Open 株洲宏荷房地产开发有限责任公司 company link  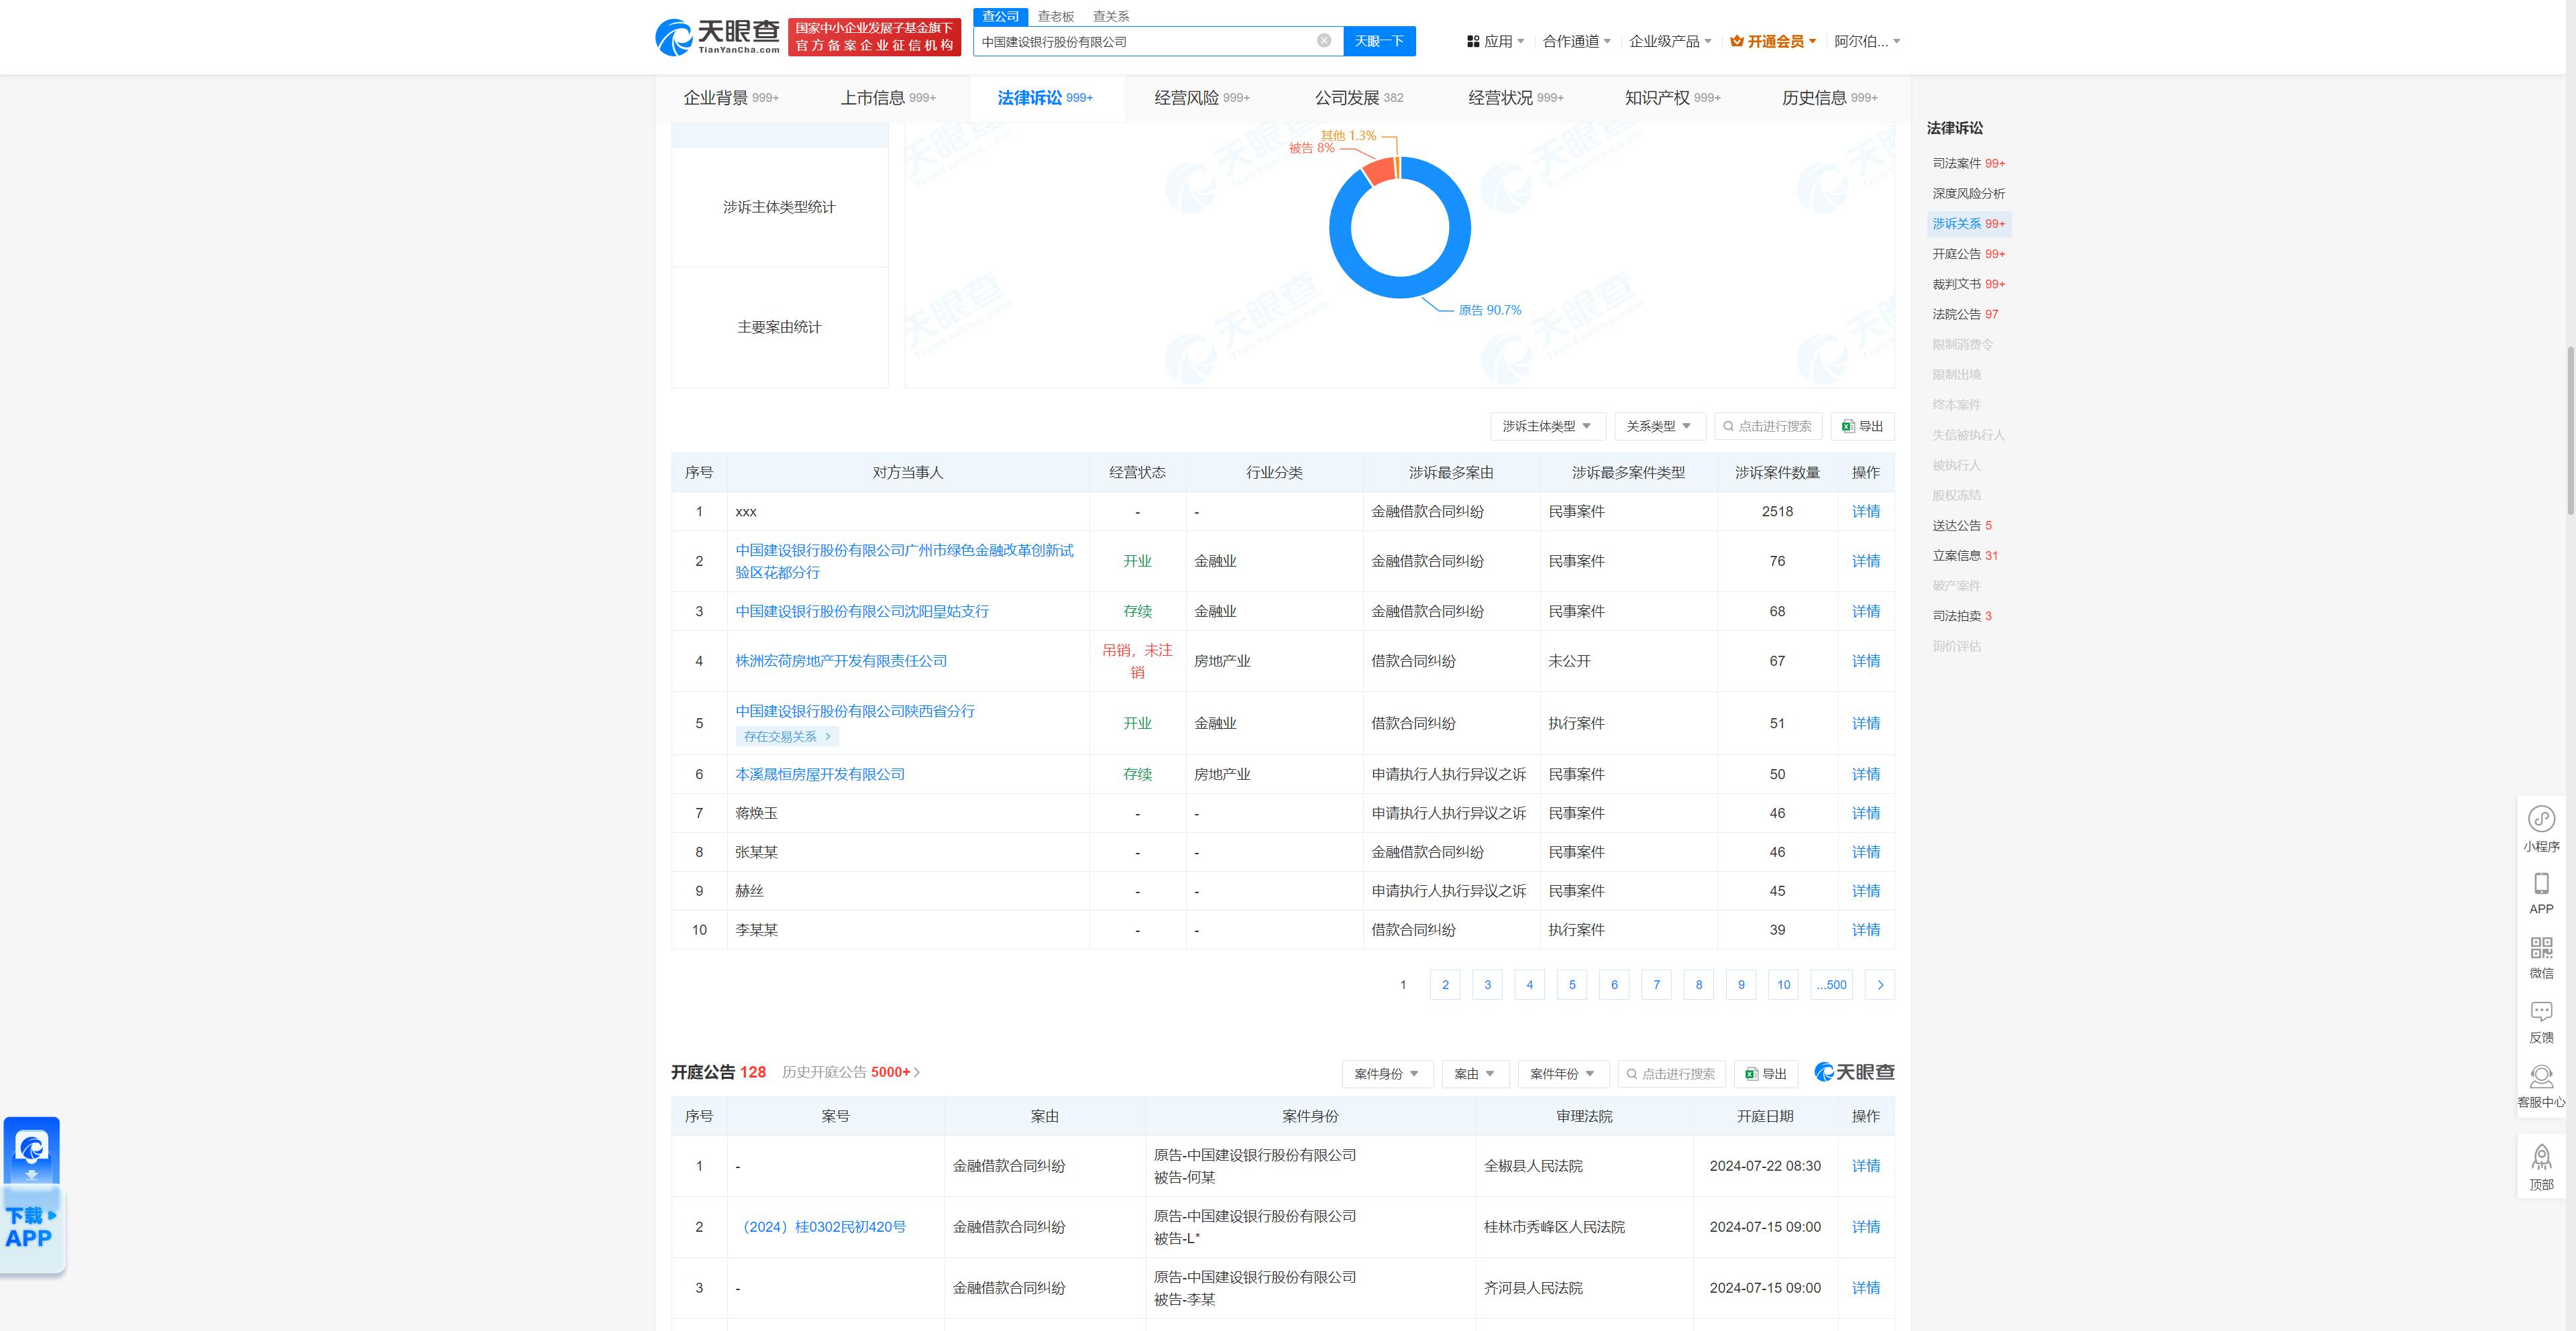click(840, 660)
